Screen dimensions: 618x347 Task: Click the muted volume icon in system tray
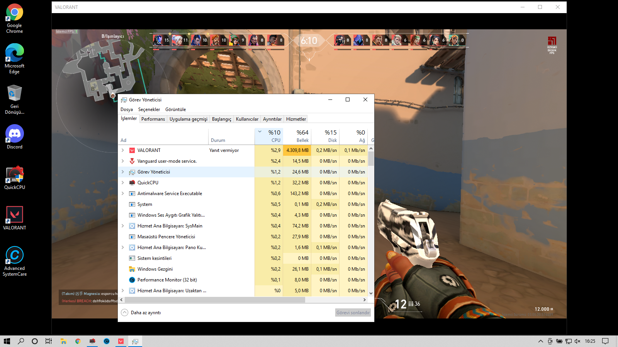pyautogui.click(x=577, y=341)
